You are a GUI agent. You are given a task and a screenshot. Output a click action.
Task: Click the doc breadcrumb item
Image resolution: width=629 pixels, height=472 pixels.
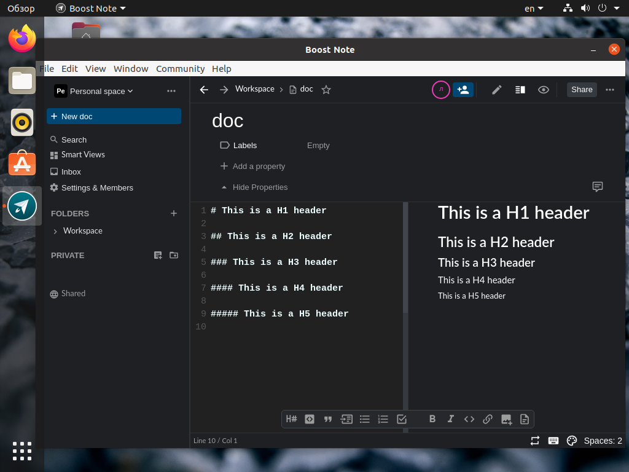[301, 89]
